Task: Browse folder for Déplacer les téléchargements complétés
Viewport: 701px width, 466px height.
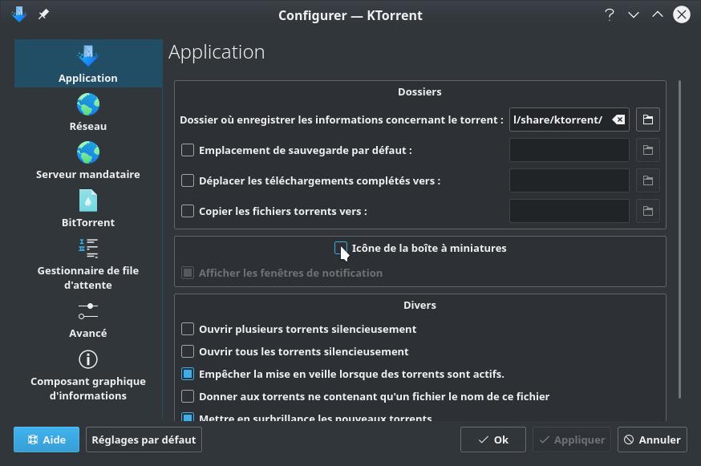Action: (648, 180)
